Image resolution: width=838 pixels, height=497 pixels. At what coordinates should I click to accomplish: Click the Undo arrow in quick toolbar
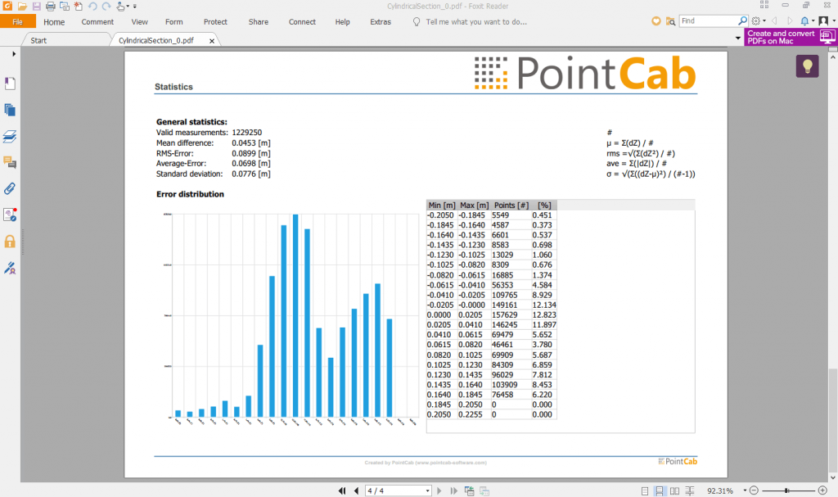click(92, 6)
